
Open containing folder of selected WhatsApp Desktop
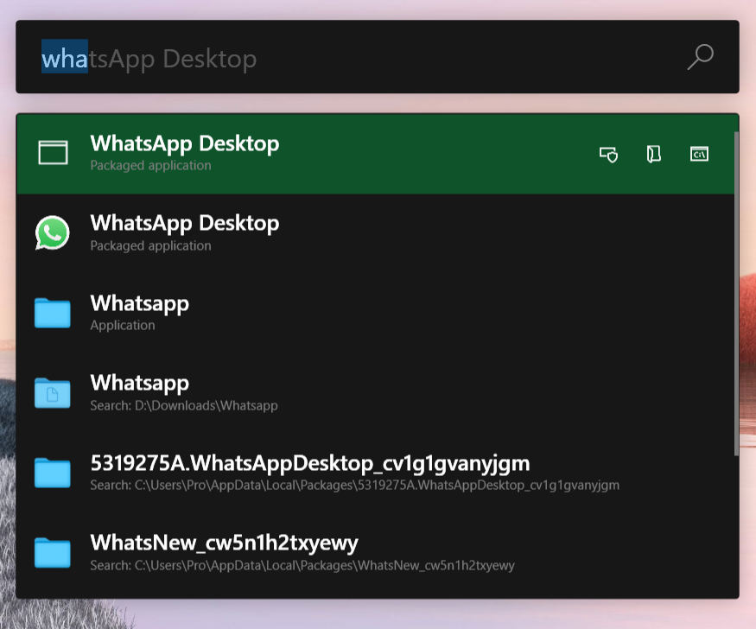pyautogui.click(x=653, y=155)
